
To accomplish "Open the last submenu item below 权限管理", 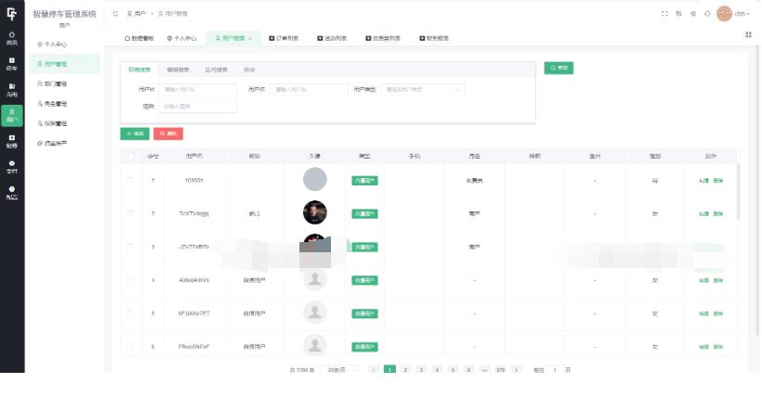I will tap(64, 144).
